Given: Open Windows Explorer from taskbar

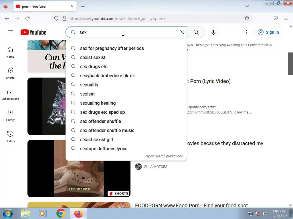Looking at the screenshot, I should coord(25,213).
